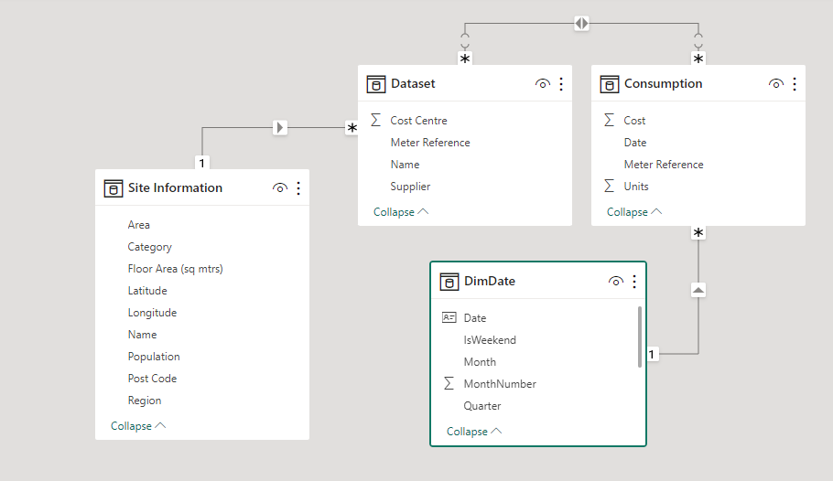Click asterisk marker below Consumption table
The height and width of the screenshot is (481, 833).
698,232
